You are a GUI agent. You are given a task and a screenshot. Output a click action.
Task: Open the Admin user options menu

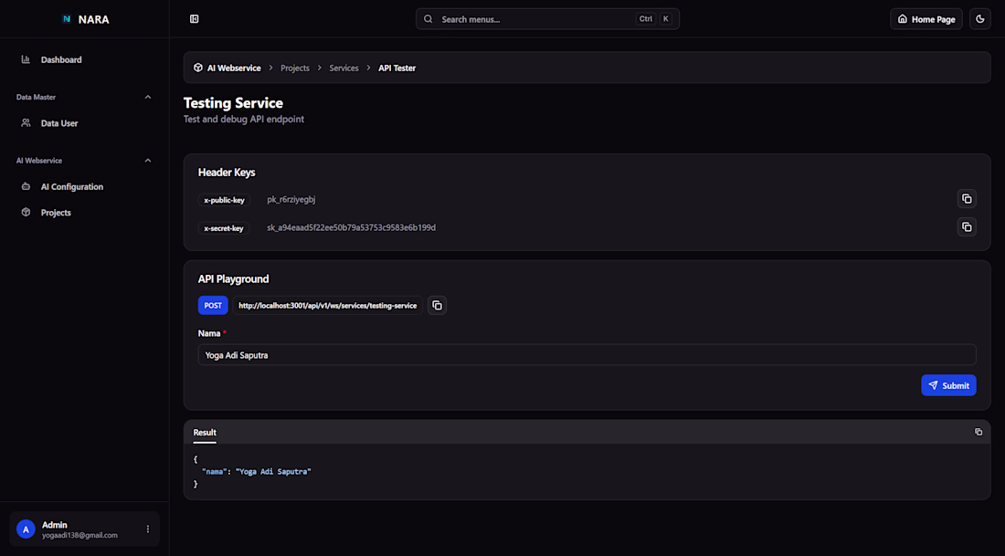(148, 530)
